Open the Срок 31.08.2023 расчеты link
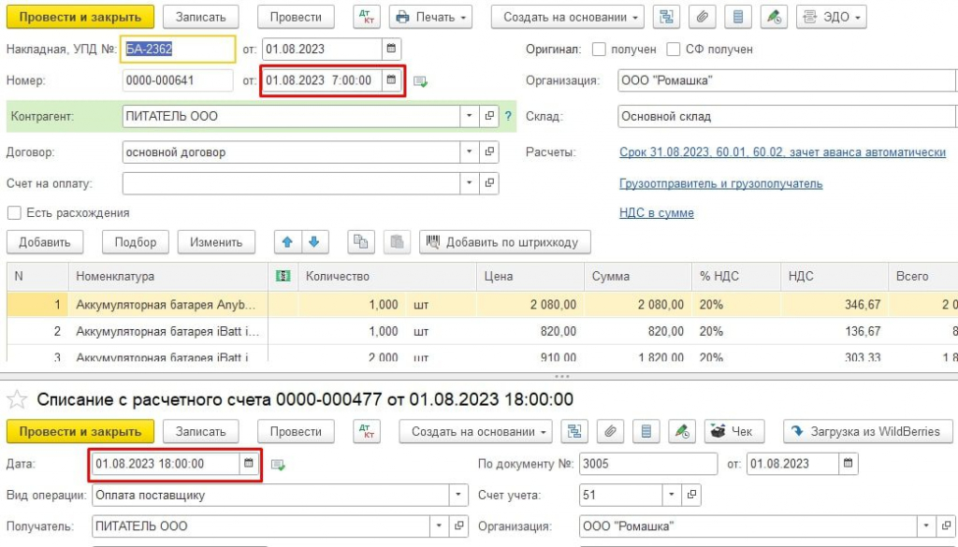The height and width of the screenshot is (547, 958). click(783, 152)
